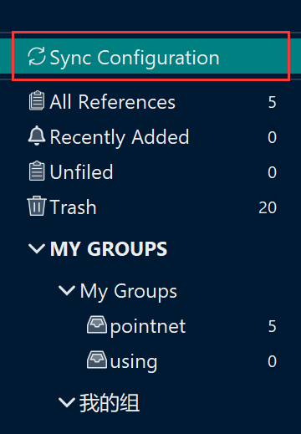Open the pointnet group
301x434 pixels.
[148, 327]
